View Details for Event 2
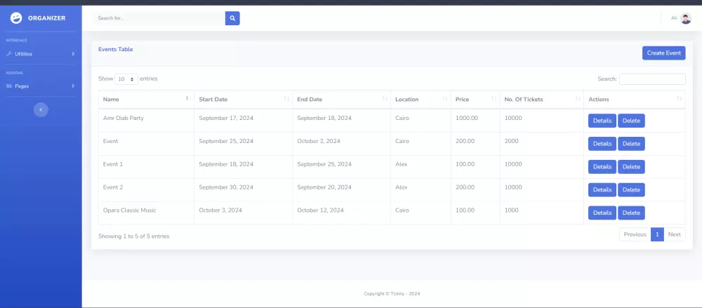702x308 pixels. pyautogui.click(x=602, y=190)
